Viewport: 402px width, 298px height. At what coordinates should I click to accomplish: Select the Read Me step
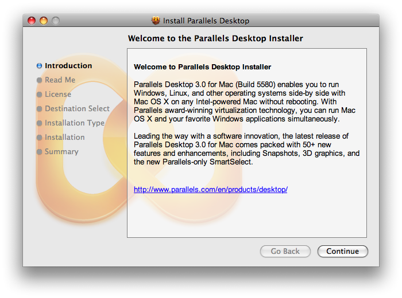tap(60, 80)
